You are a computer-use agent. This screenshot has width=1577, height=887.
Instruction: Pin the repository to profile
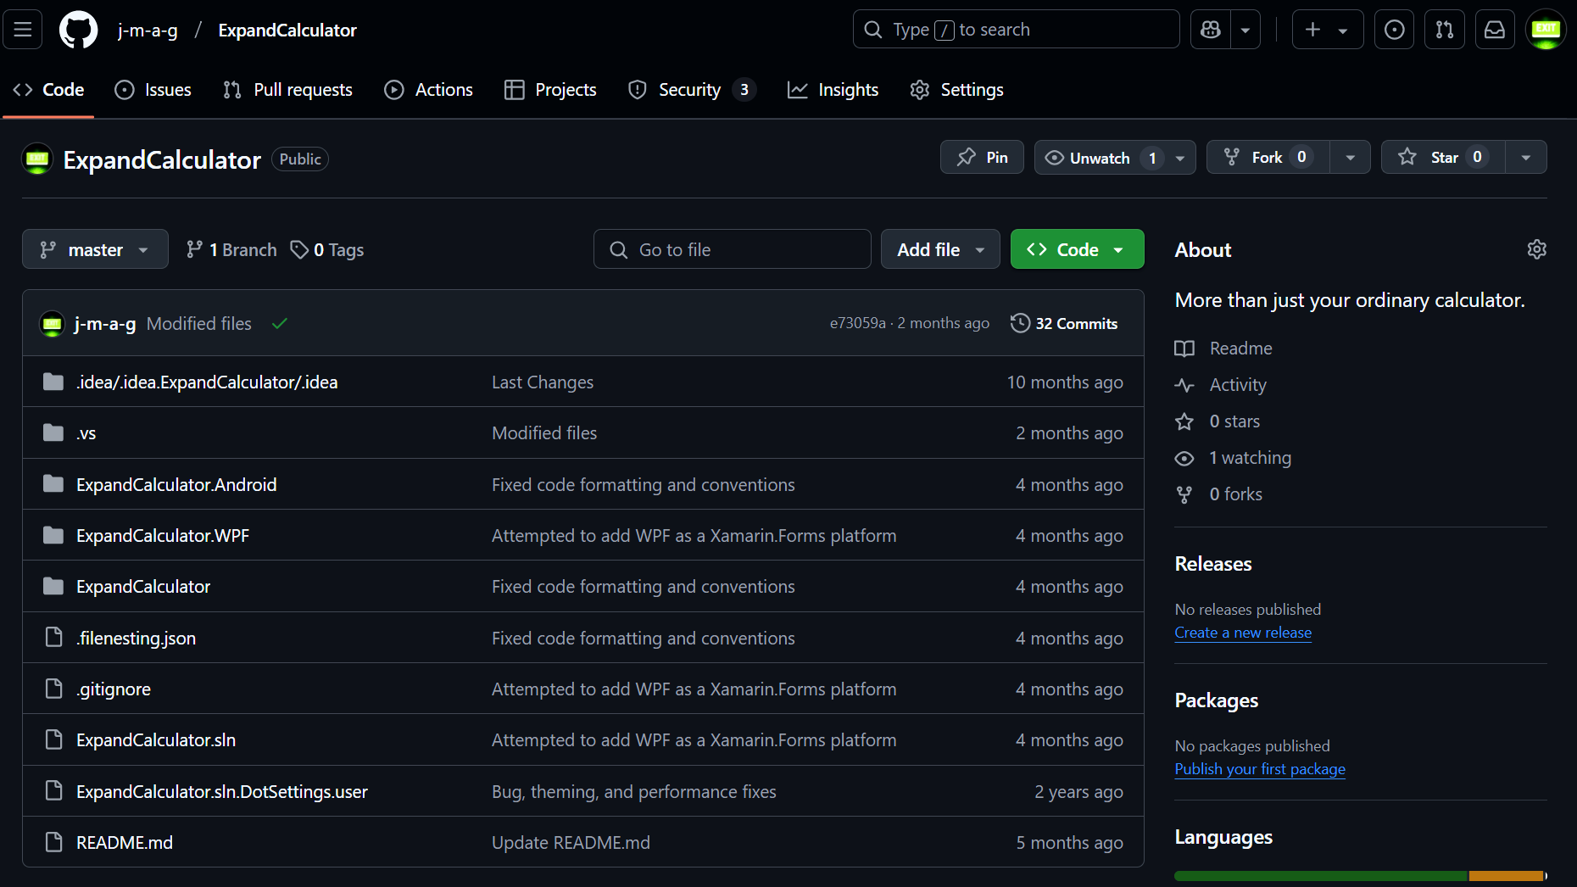(x=982, y=157)
